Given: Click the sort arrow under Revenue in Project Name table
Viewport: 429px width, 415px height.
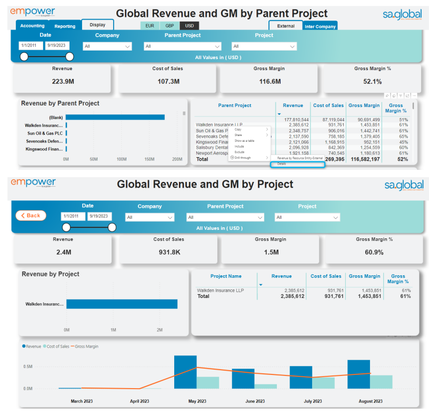Looking at the screenshot, I should click(x=261, y=285).
